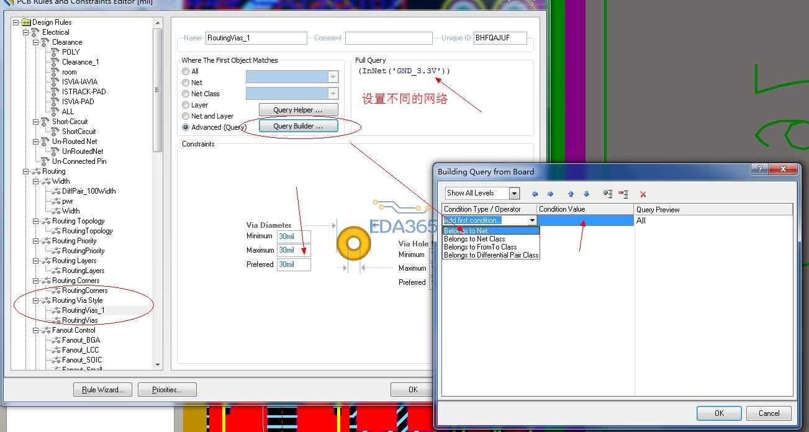Click the icon beside room rule
Screen dimensions: 809x432
coord(55,72)
